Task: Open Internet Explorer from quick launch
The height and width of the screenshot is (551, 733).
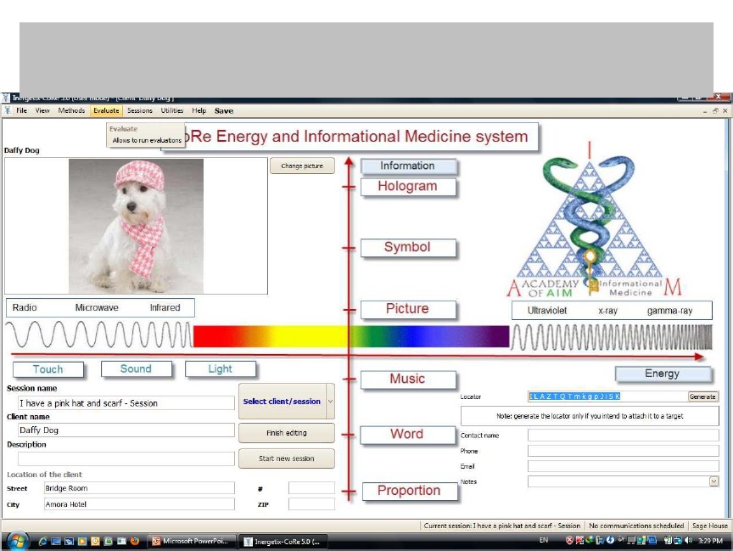Action: 42,541
